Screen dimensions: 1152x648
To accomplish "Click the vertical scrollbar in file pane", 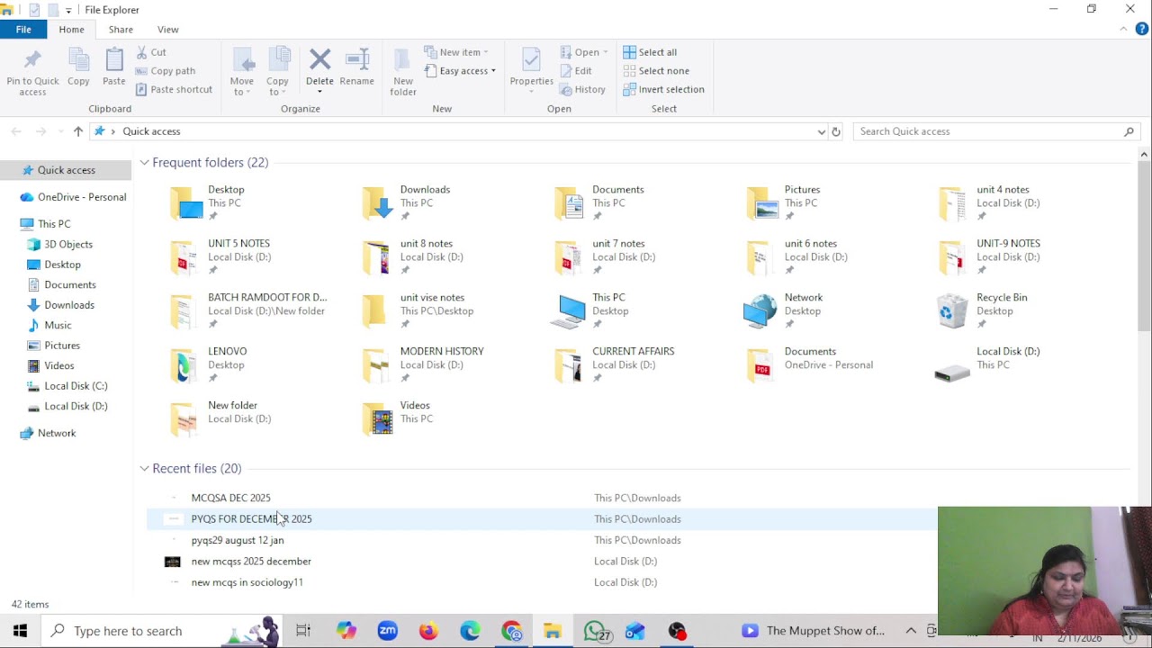I will [x=1144, y=246].
